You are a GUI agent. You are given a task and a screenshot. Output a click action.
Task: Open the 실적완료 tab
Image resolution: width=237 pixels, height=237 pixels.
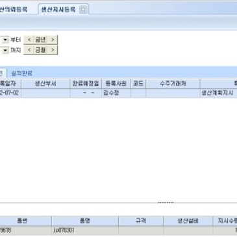(22, 73)
